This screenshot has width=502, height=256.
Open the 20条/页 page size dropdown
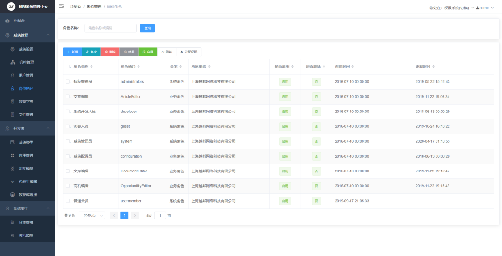[x=92, y=216]
